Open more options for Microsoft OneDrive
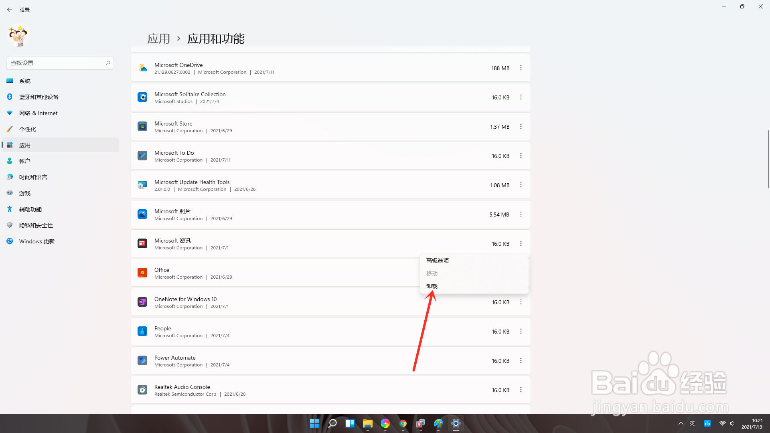The image size is (770, 433). click(x=521, y=68)
